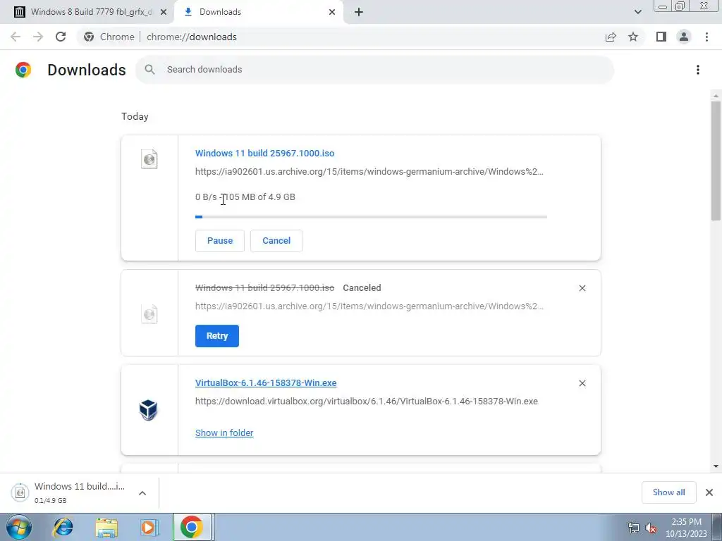Click the active ISO archive.org URL text

[x=369, y=172]
